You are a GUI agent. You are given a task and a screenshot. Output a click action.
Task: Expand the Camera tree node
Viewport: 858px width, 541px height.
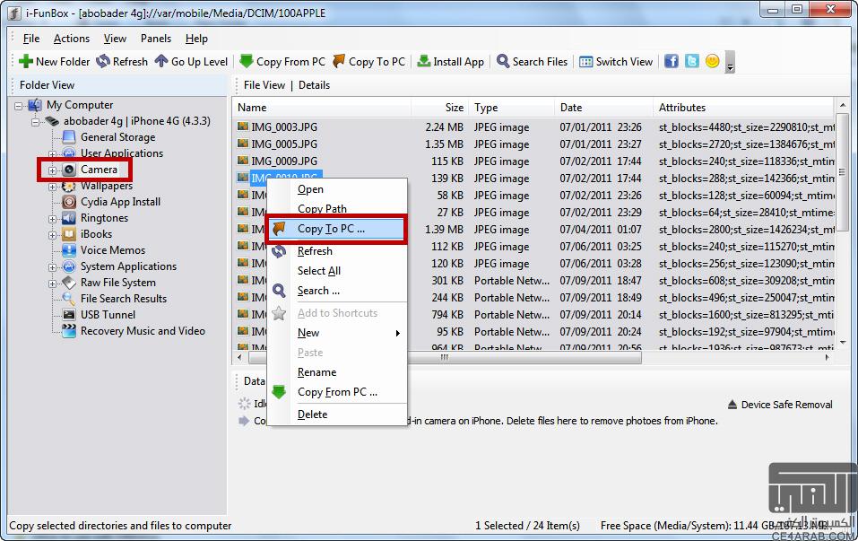tap(53, 170)
